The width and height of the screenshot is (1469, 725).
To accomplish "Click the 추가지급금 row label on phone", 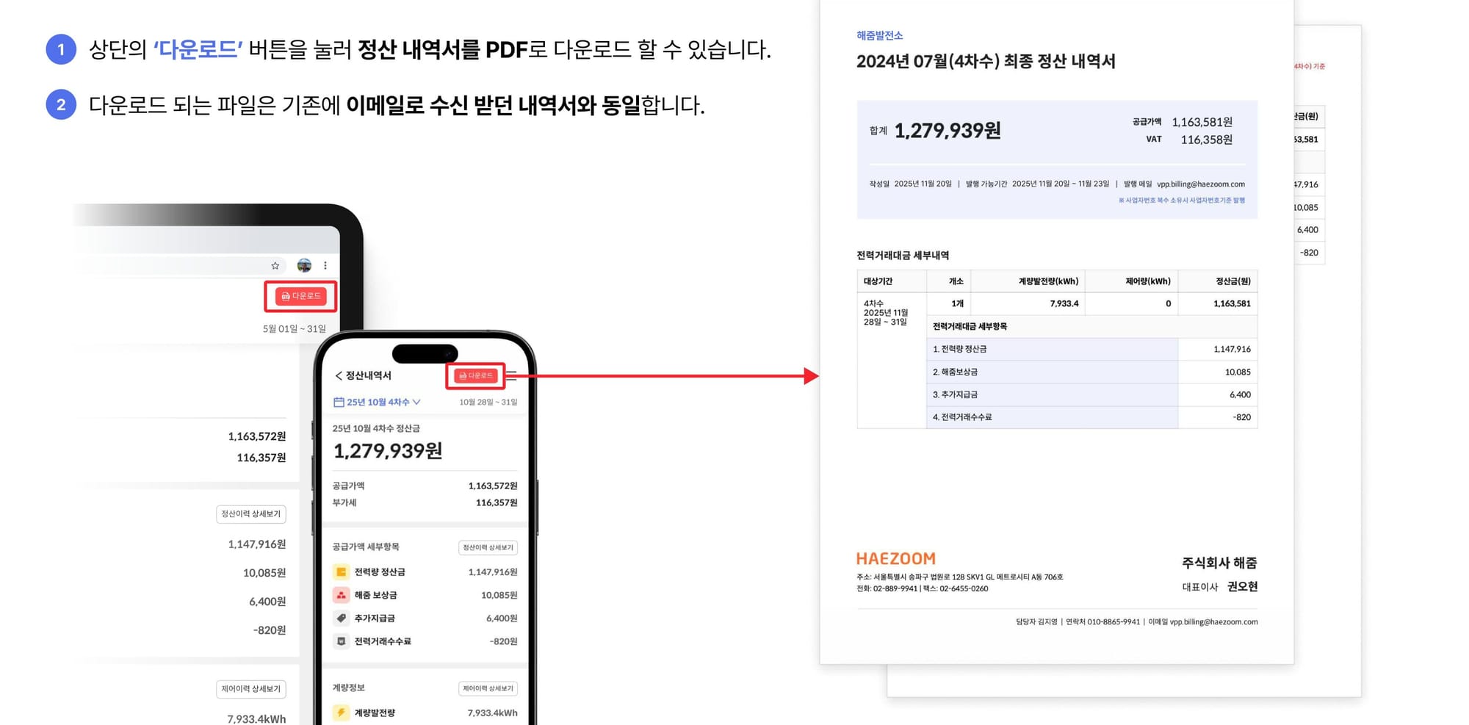I will coord(375,618).
